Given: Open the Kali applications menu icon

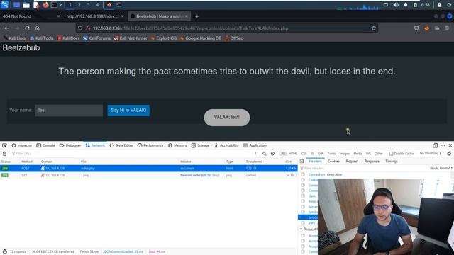Looking at the screenshot, I should (5, 5).
